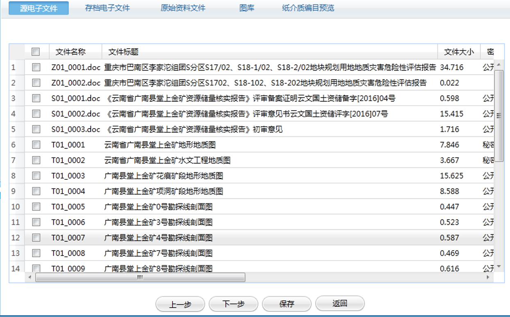510x317 pixels.
Task: Click the 文件大小 column header
Action: 459,52
